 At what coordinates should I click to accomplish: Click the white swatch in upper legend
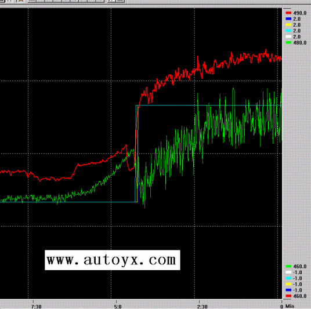[288, 37]
